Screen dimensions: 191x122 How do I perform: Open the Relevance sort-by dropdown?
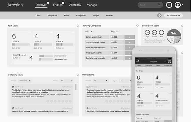pyautogui.click(x=25, y=81)
